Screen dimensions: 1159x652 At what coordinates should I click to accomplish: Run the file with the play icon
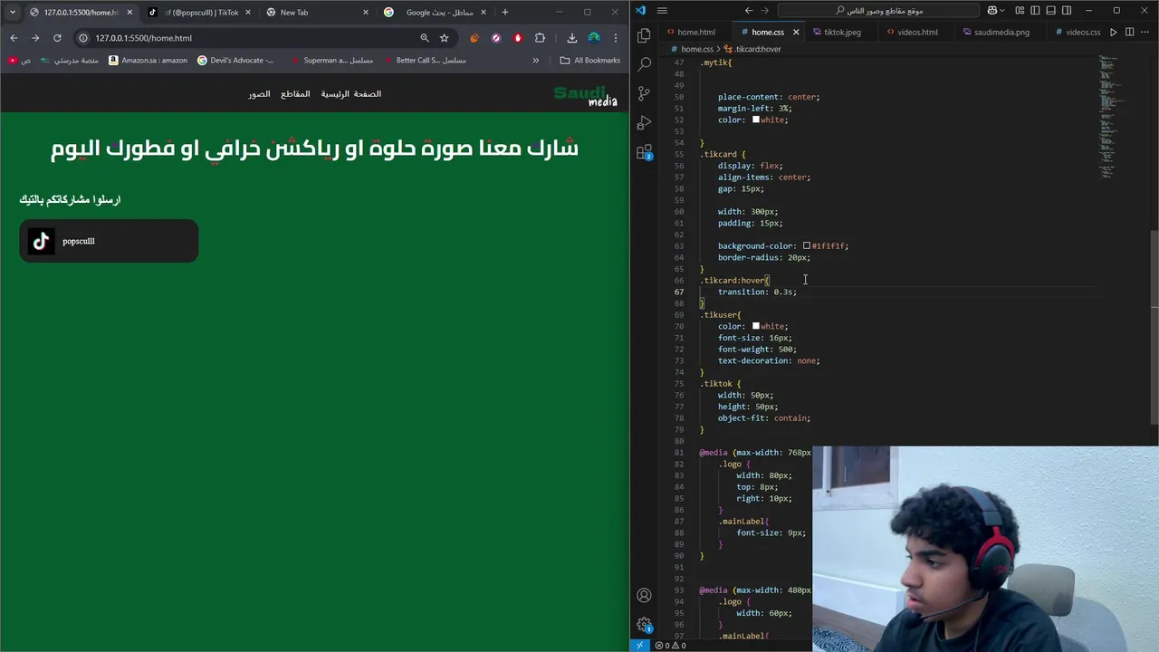(x=1114, y=32)
